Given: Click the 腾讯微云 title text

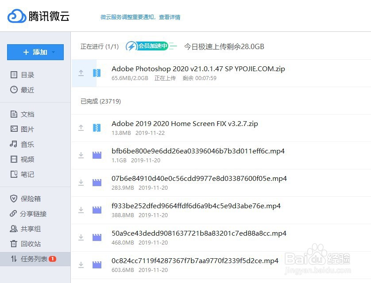Looking at the screenshot, I should [x=49, y=16].
